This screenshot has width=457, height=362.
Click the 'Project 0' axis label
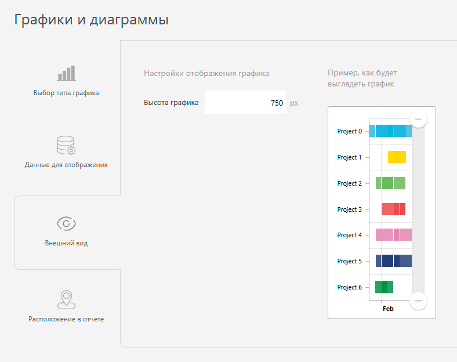tap(350, 131)
